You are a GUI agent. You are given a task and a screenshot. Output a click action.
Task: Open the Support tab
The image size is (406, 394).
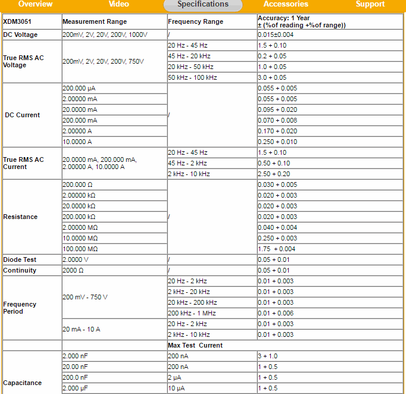(370, 4)
